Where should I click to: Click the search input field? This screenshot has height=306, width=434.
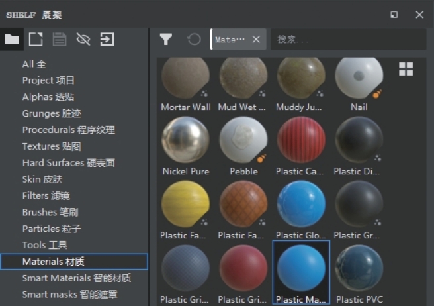(348, 39)
